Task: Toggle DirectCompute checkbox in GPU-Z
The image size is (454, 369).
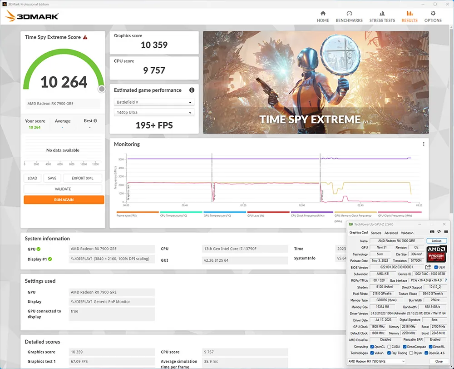Action: point(405,347)
